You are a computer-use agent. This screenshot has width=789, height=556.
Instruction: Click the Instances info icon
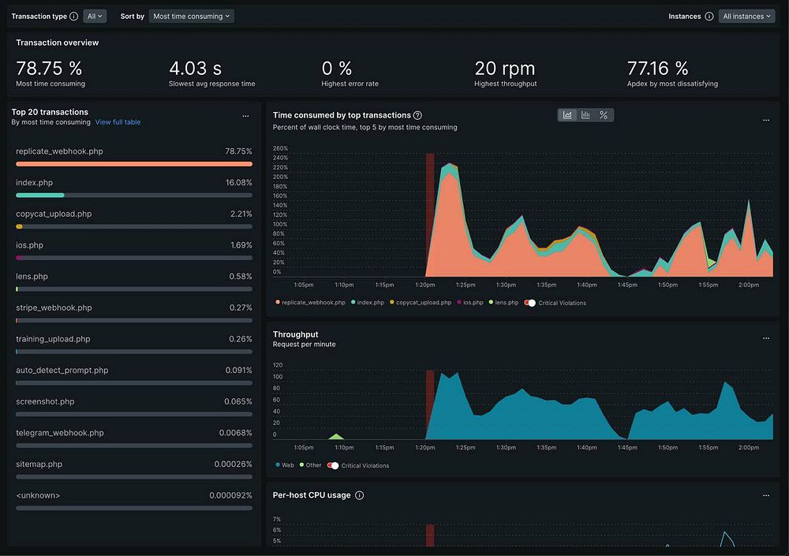click(x=709, y=16)
